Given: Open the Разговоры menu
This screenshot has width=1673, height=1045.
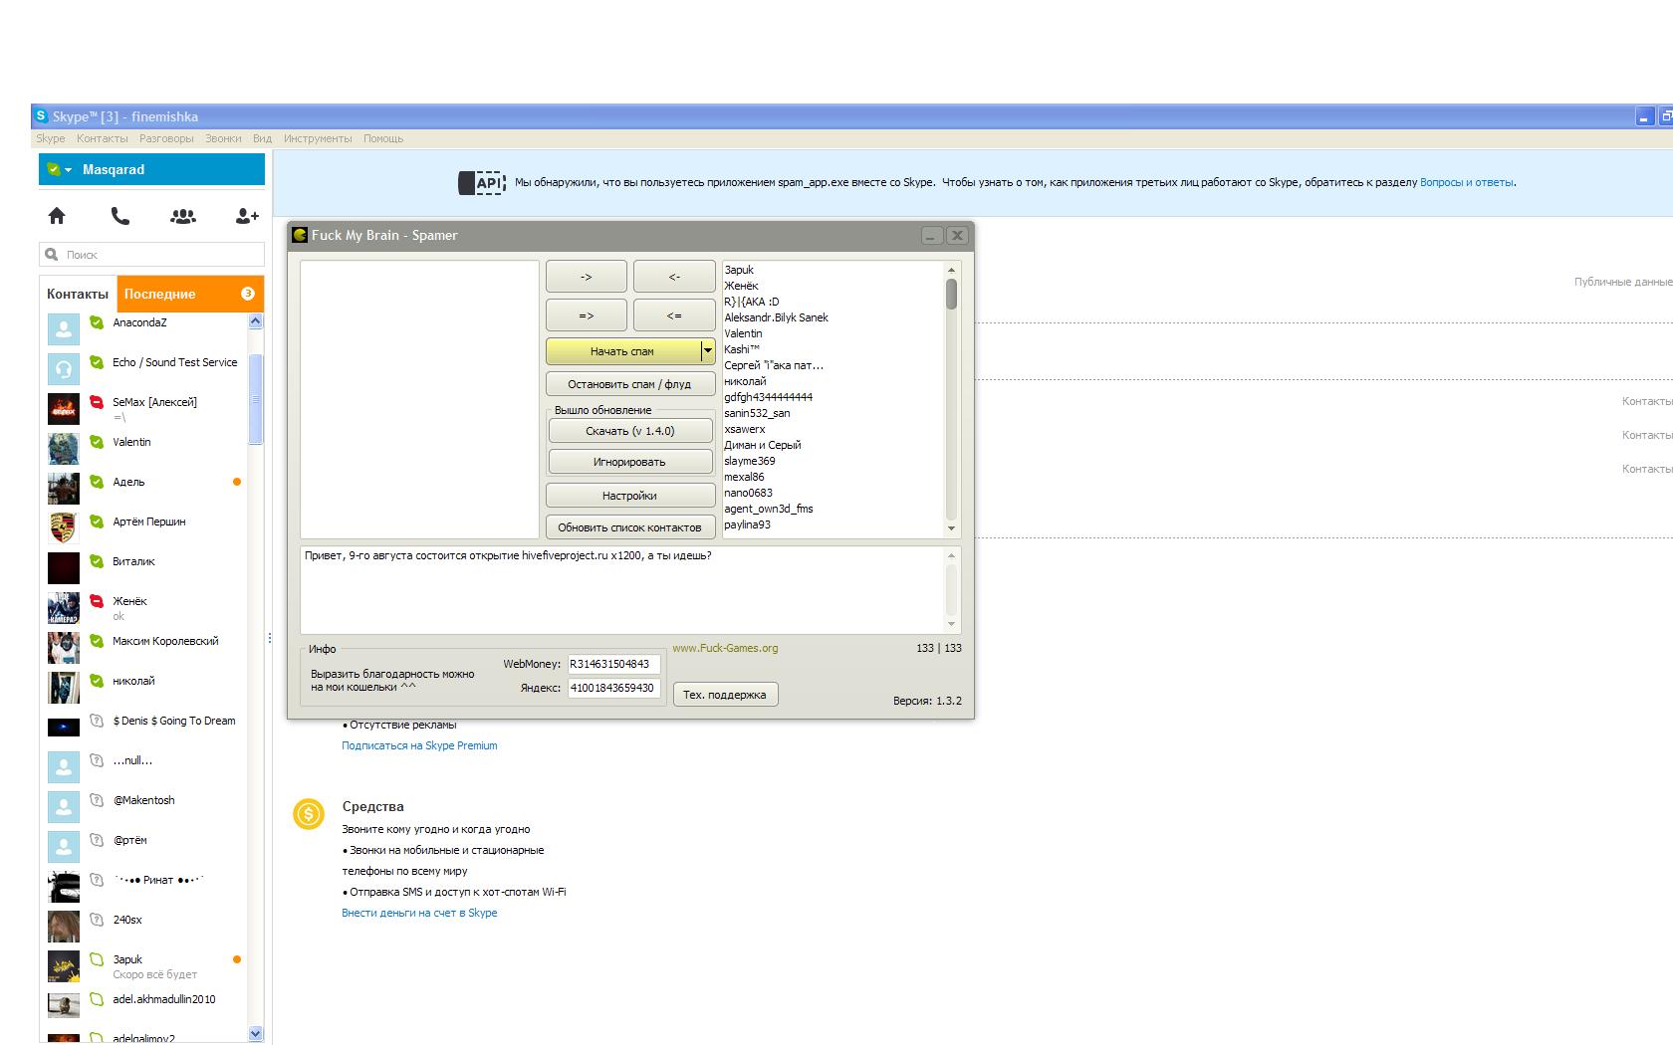Looking at the screenshot, I should pyautogui.click(x=166, y=138).
